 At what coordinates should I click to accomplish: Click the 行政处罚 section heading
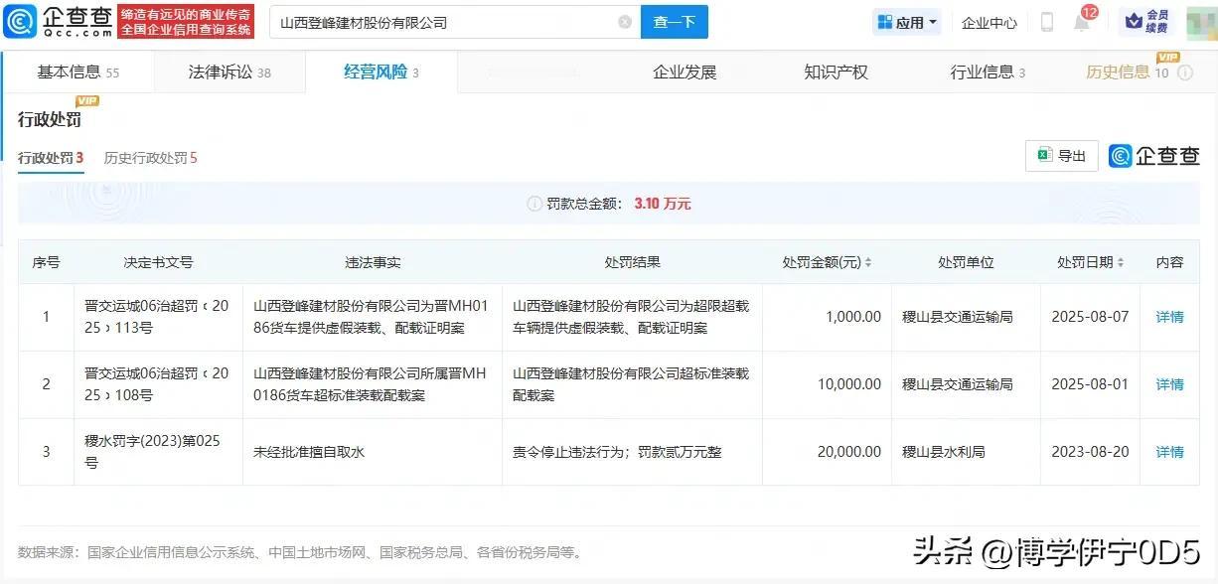point(50,120)
